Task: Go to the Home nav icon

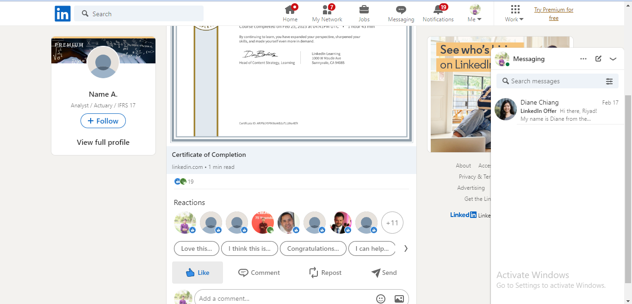Action: click(x=290, y=13)
